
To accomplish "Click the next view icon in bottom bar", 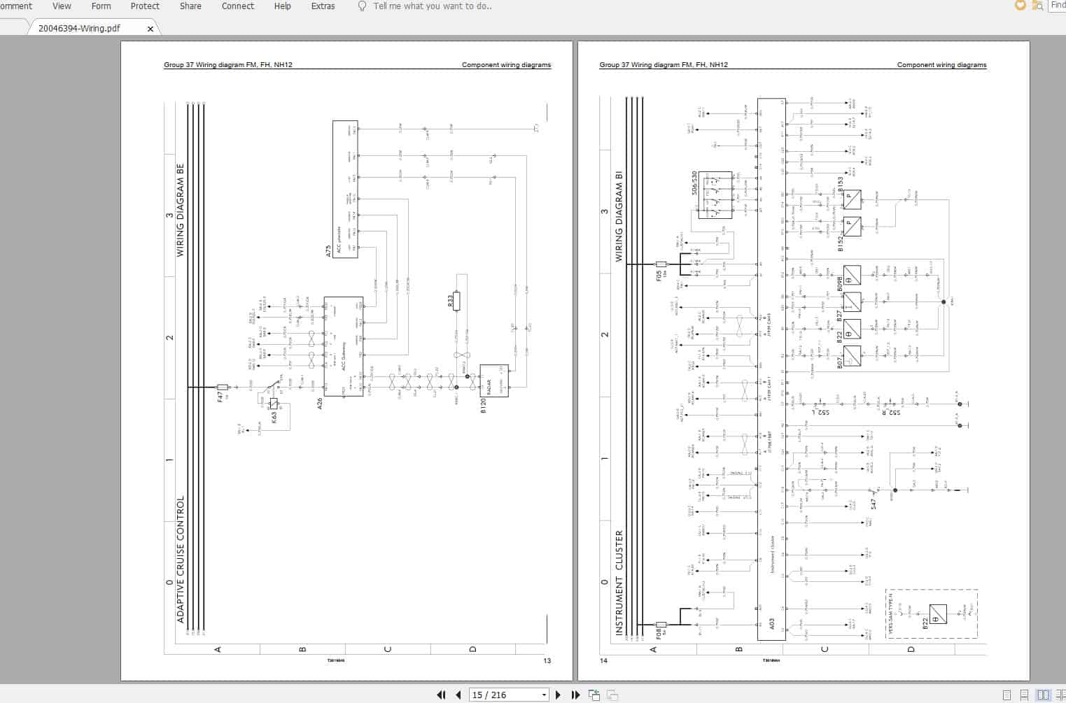I will pyautogui.click(x=612, y=695).
